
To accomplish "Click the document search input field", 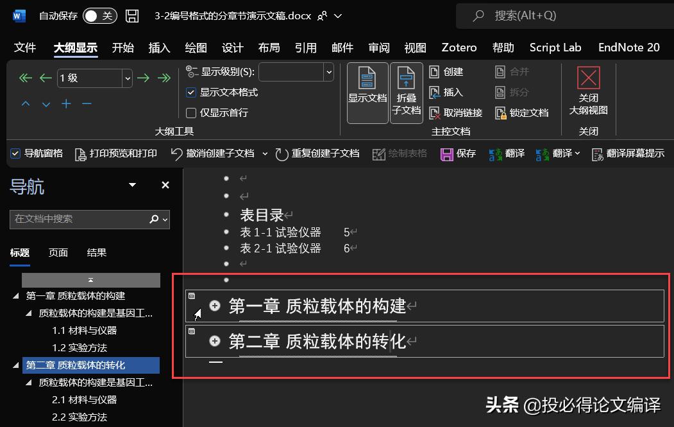I will 83,219.
